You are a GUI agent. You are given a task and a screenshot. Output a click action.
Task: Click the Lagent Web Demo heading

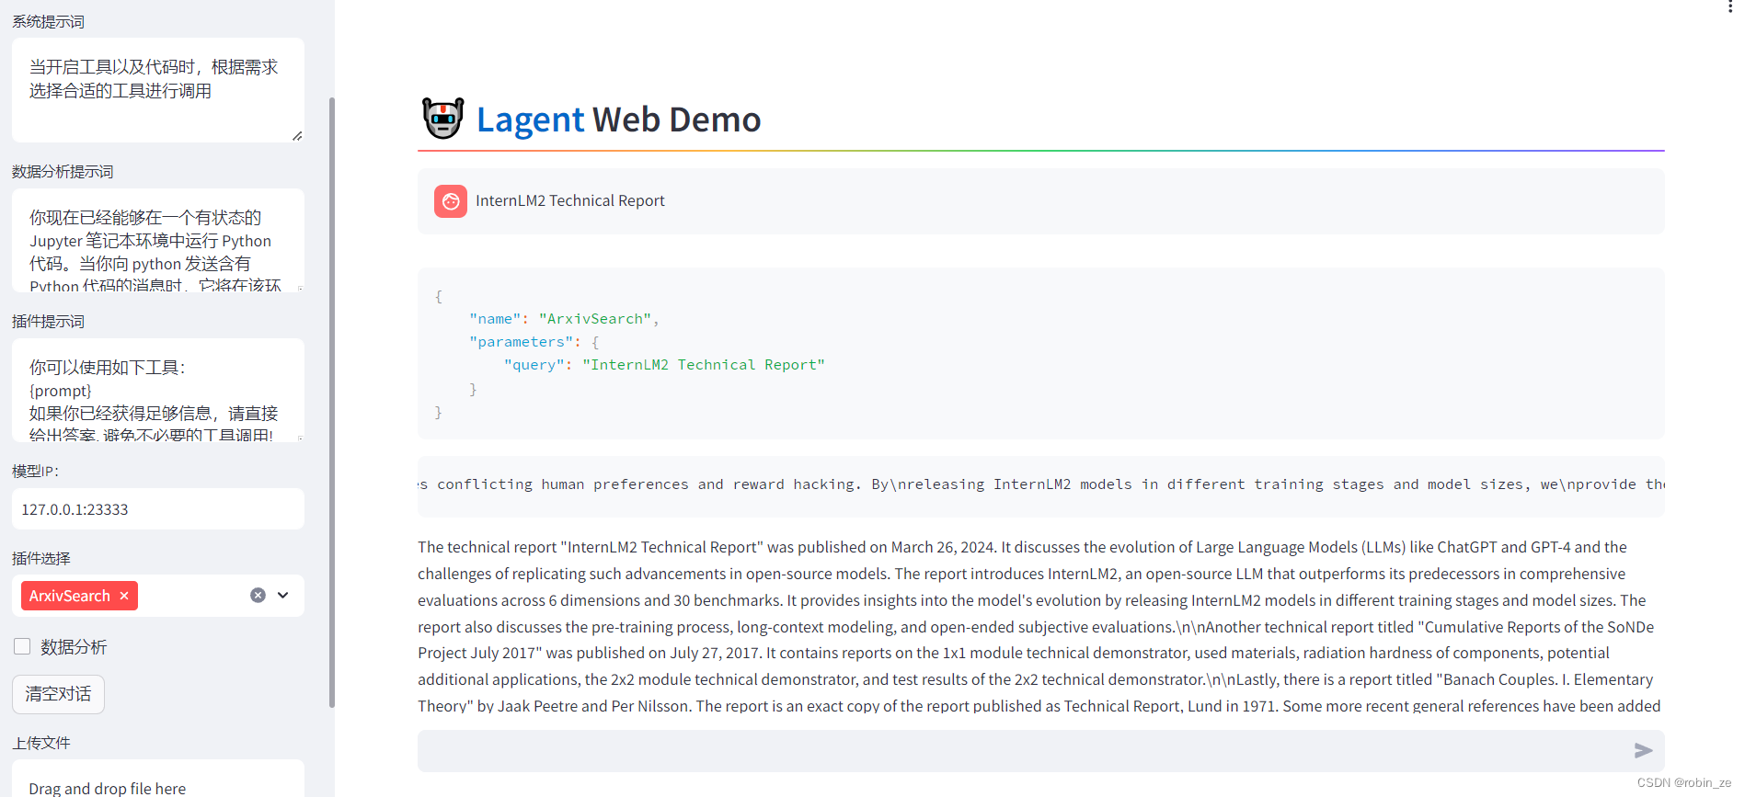coord(618,120)
